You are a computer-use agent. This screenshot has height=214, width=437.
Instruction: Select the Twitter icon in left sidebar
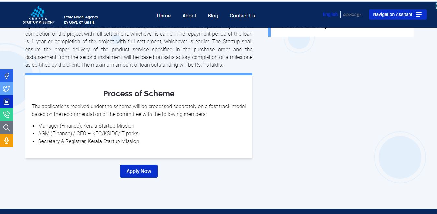click(6, 89)
